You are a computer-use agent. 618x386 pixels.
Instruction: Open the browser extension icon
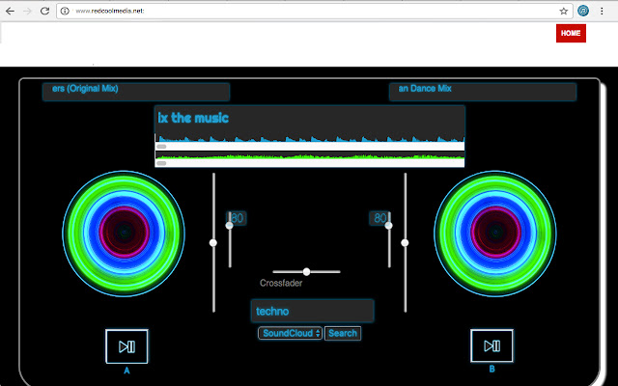tap(584, 11)
